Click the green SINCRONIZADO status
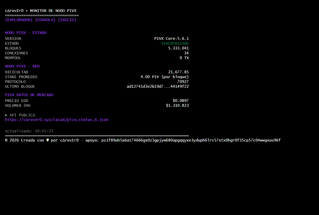The image size is (319, 215). coord(175,43)
